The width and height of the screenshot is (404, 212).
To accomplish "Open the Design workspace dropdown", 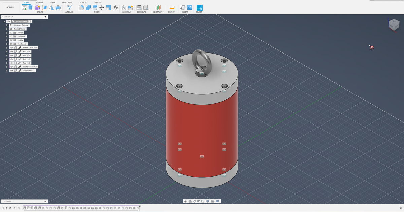I will pyautogui.click(x=10, y=7).
